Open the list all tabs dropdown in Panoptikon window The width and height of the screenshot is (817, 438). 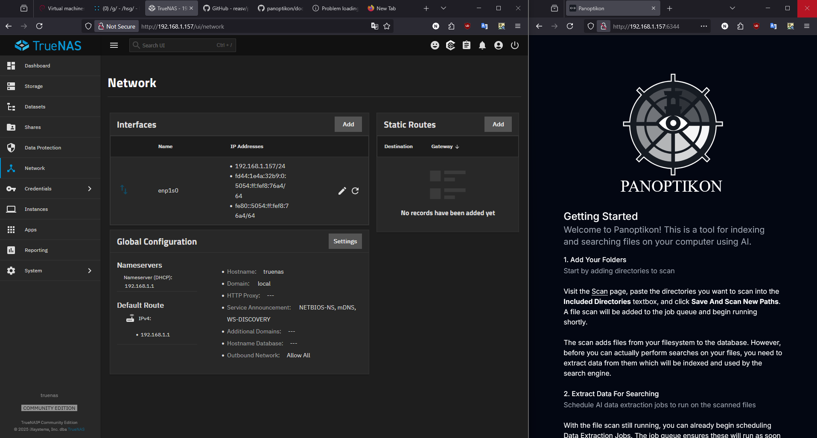click(x=732, y=8)
